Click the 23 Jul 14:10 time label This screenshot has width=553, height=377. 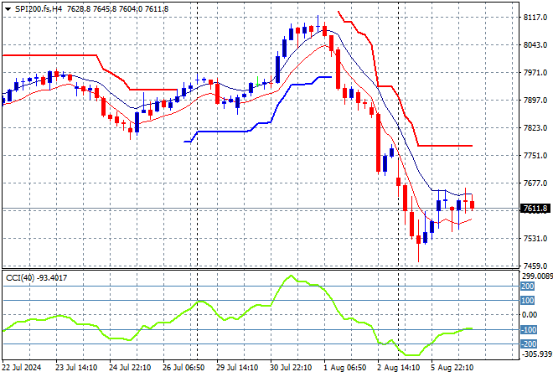(76, 368)
